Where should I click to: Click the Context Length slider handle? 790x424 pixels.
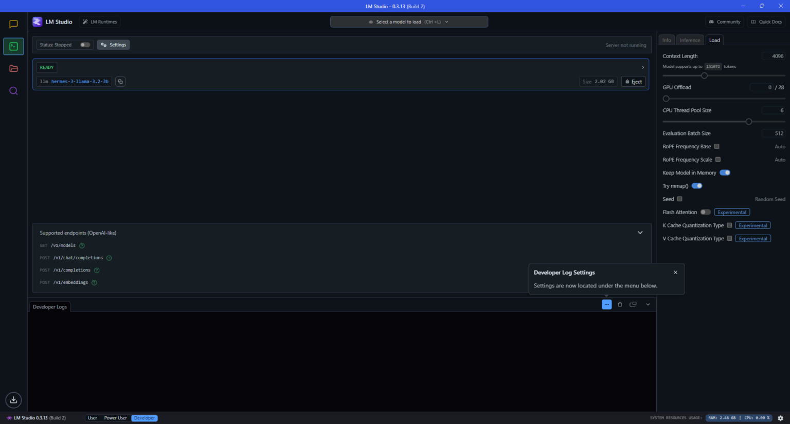tap(704, 75)
